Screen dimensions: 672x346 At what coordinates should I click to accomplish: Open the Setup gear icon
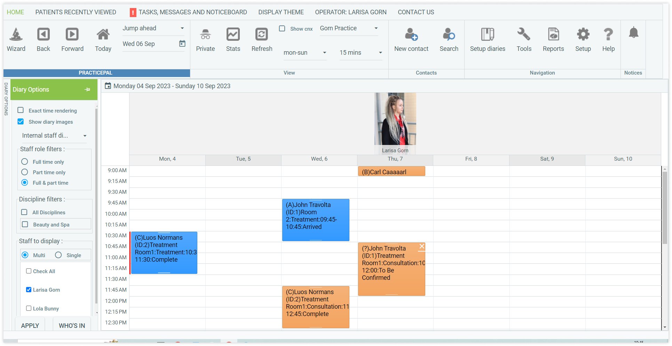coord(583,34)
